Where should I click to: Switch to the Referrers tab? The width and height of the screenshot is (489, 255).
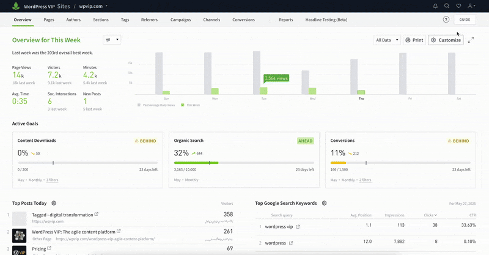[149, 20]
